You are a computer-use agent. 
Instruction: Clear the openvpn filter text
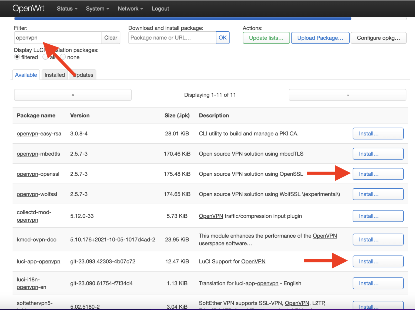[x=111, y=38]
